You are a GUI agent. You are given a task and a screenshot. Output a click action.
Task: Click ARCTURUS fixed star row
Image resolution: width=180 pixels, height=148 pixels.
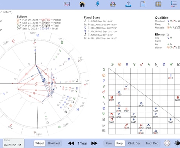click(101, 32)
